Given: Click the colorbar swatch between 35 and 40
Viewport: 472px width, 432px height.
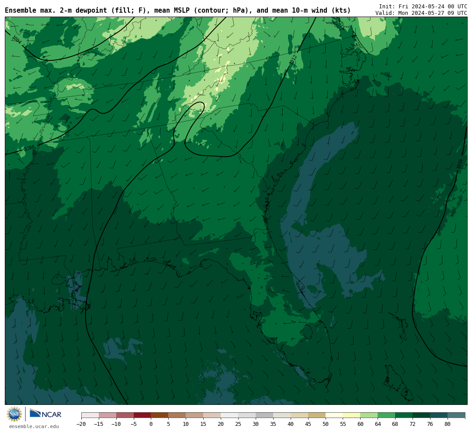Looking at the screenshot, I should 282,415.
